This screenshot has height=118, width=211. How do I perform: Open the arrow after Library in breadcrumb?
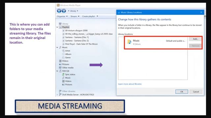(x=78, y=11)
